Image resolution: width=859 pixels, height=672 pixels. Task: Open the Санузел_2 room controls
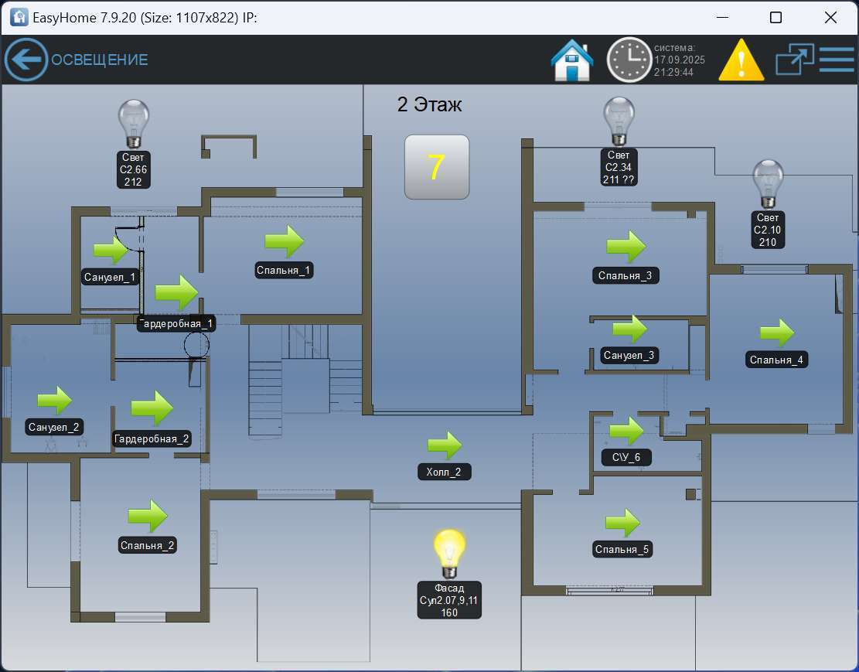click(x=54, y=399)
